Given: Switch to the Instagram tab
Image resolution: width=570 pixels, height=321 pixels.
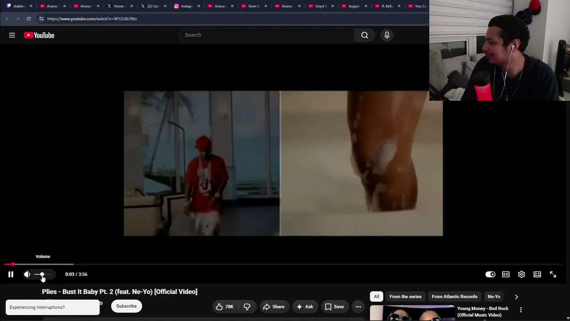Looking at the screenshot, I should (186, 6).
